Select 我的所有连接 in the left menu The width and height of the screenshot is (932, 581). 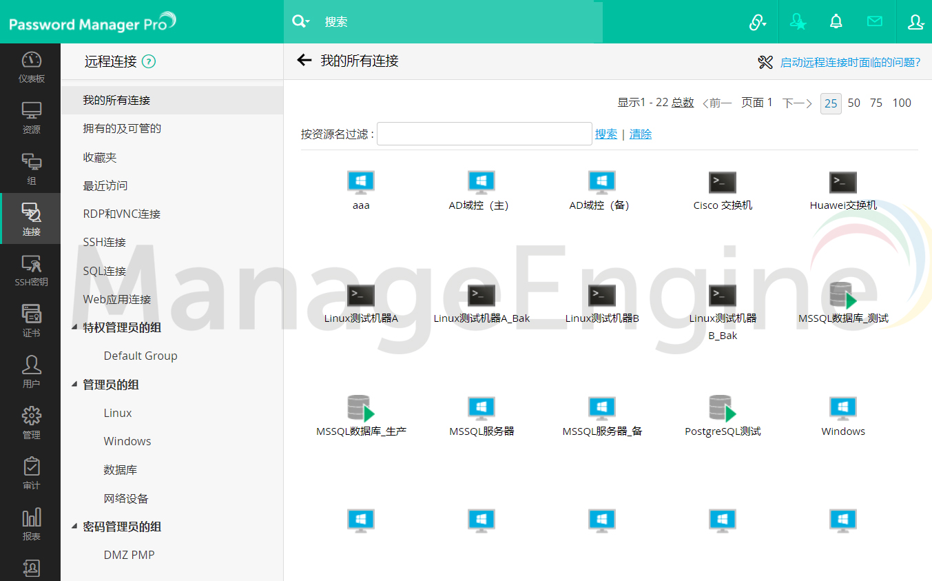[x=172, y=100]
